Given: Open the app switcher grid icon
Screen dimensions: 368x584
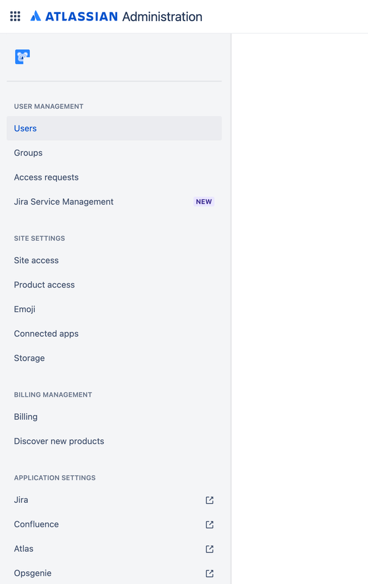Looking at the screenshot, I should (x=15, y=16).
